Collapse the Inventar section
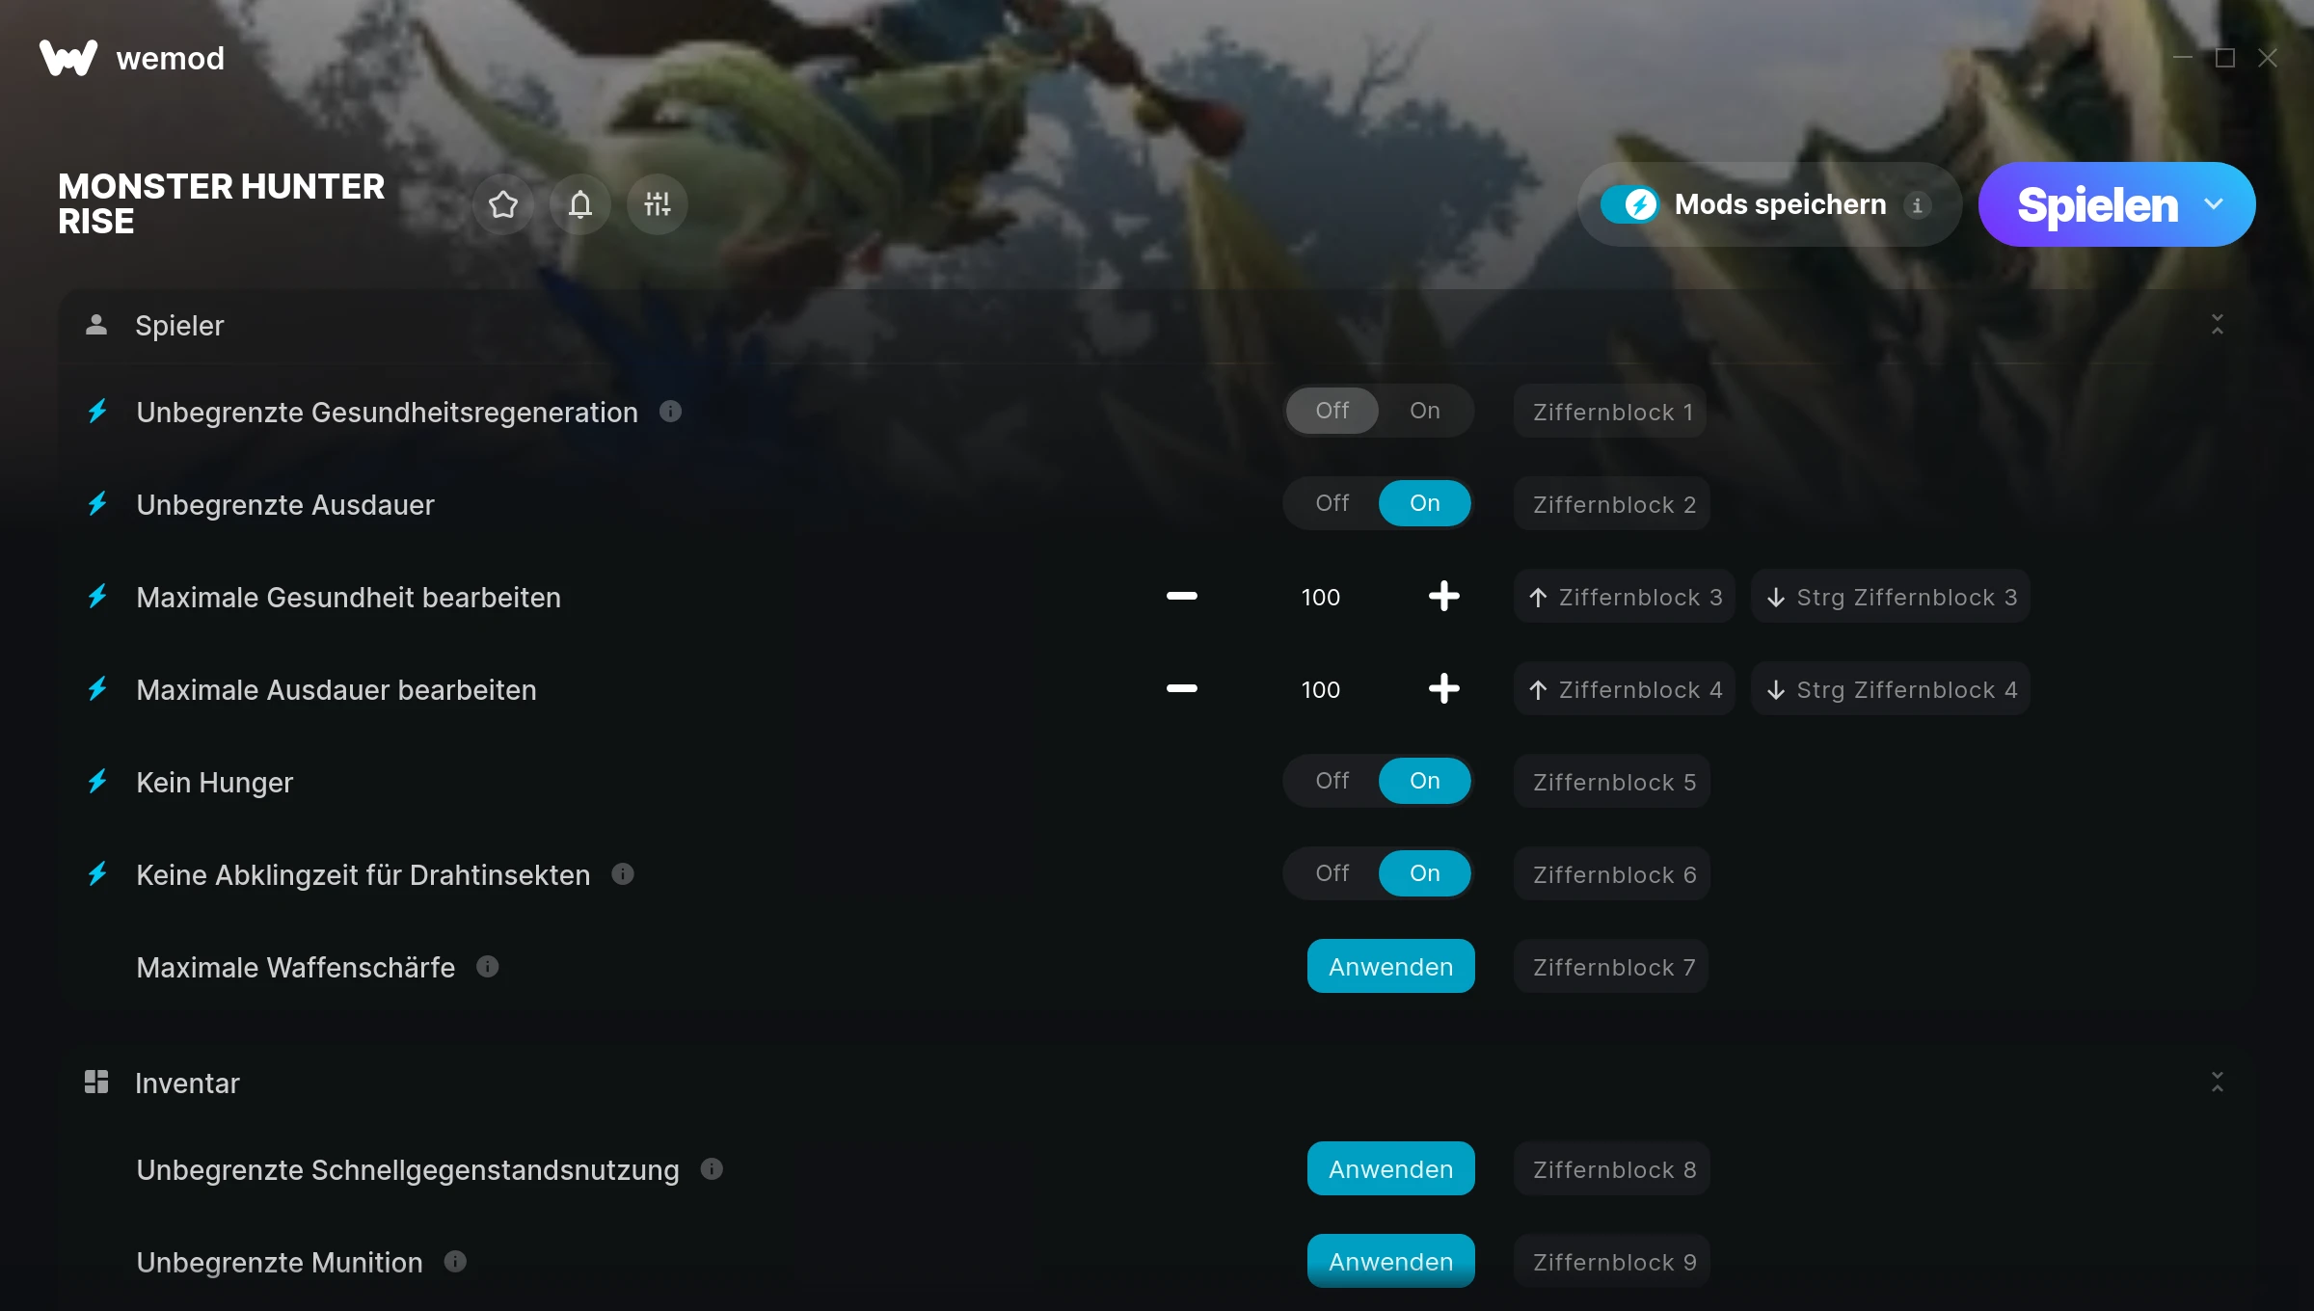Image resolution: width=2314 pixels, height=1311 pixels. [2218, 1083]
